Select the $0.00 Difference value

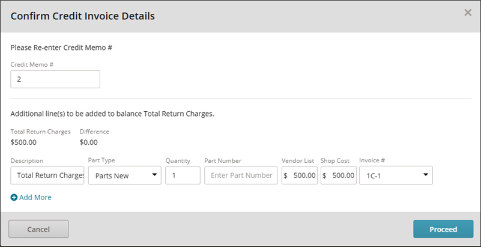click(89, 142)
